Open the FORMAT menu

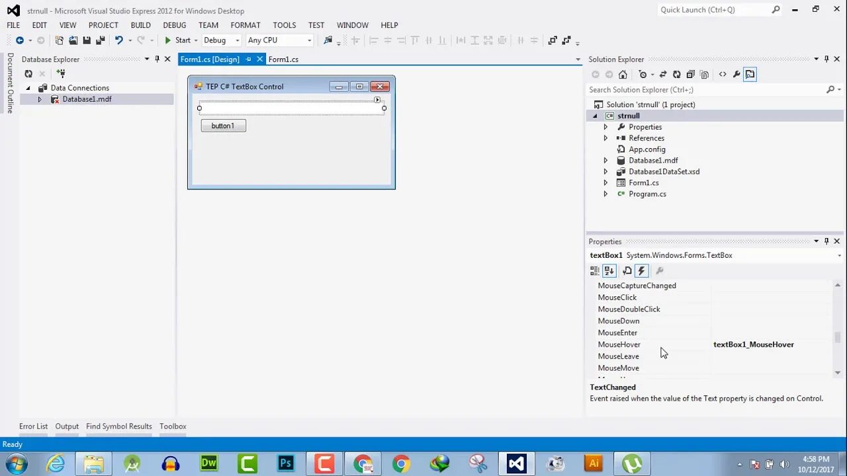(x=245, y=25)
